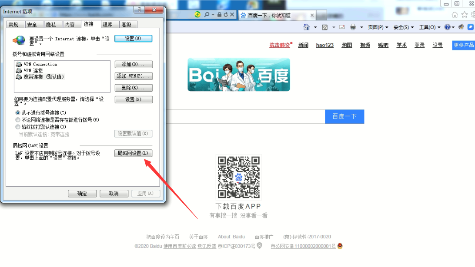Click the 删除(R)... button
This screenshot has height=267, width=475.
133,88
